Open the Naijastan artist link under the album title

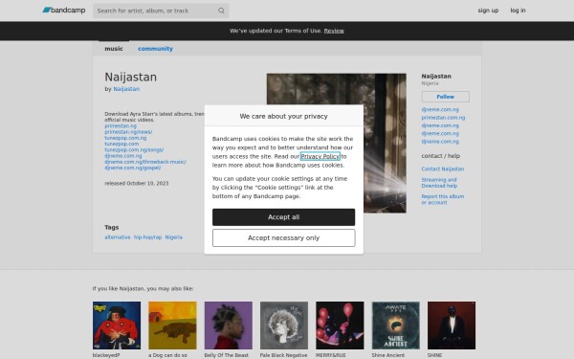pos(126,89)
